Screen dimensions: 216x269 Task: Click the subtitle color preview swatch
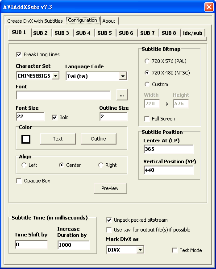[26, 139]
